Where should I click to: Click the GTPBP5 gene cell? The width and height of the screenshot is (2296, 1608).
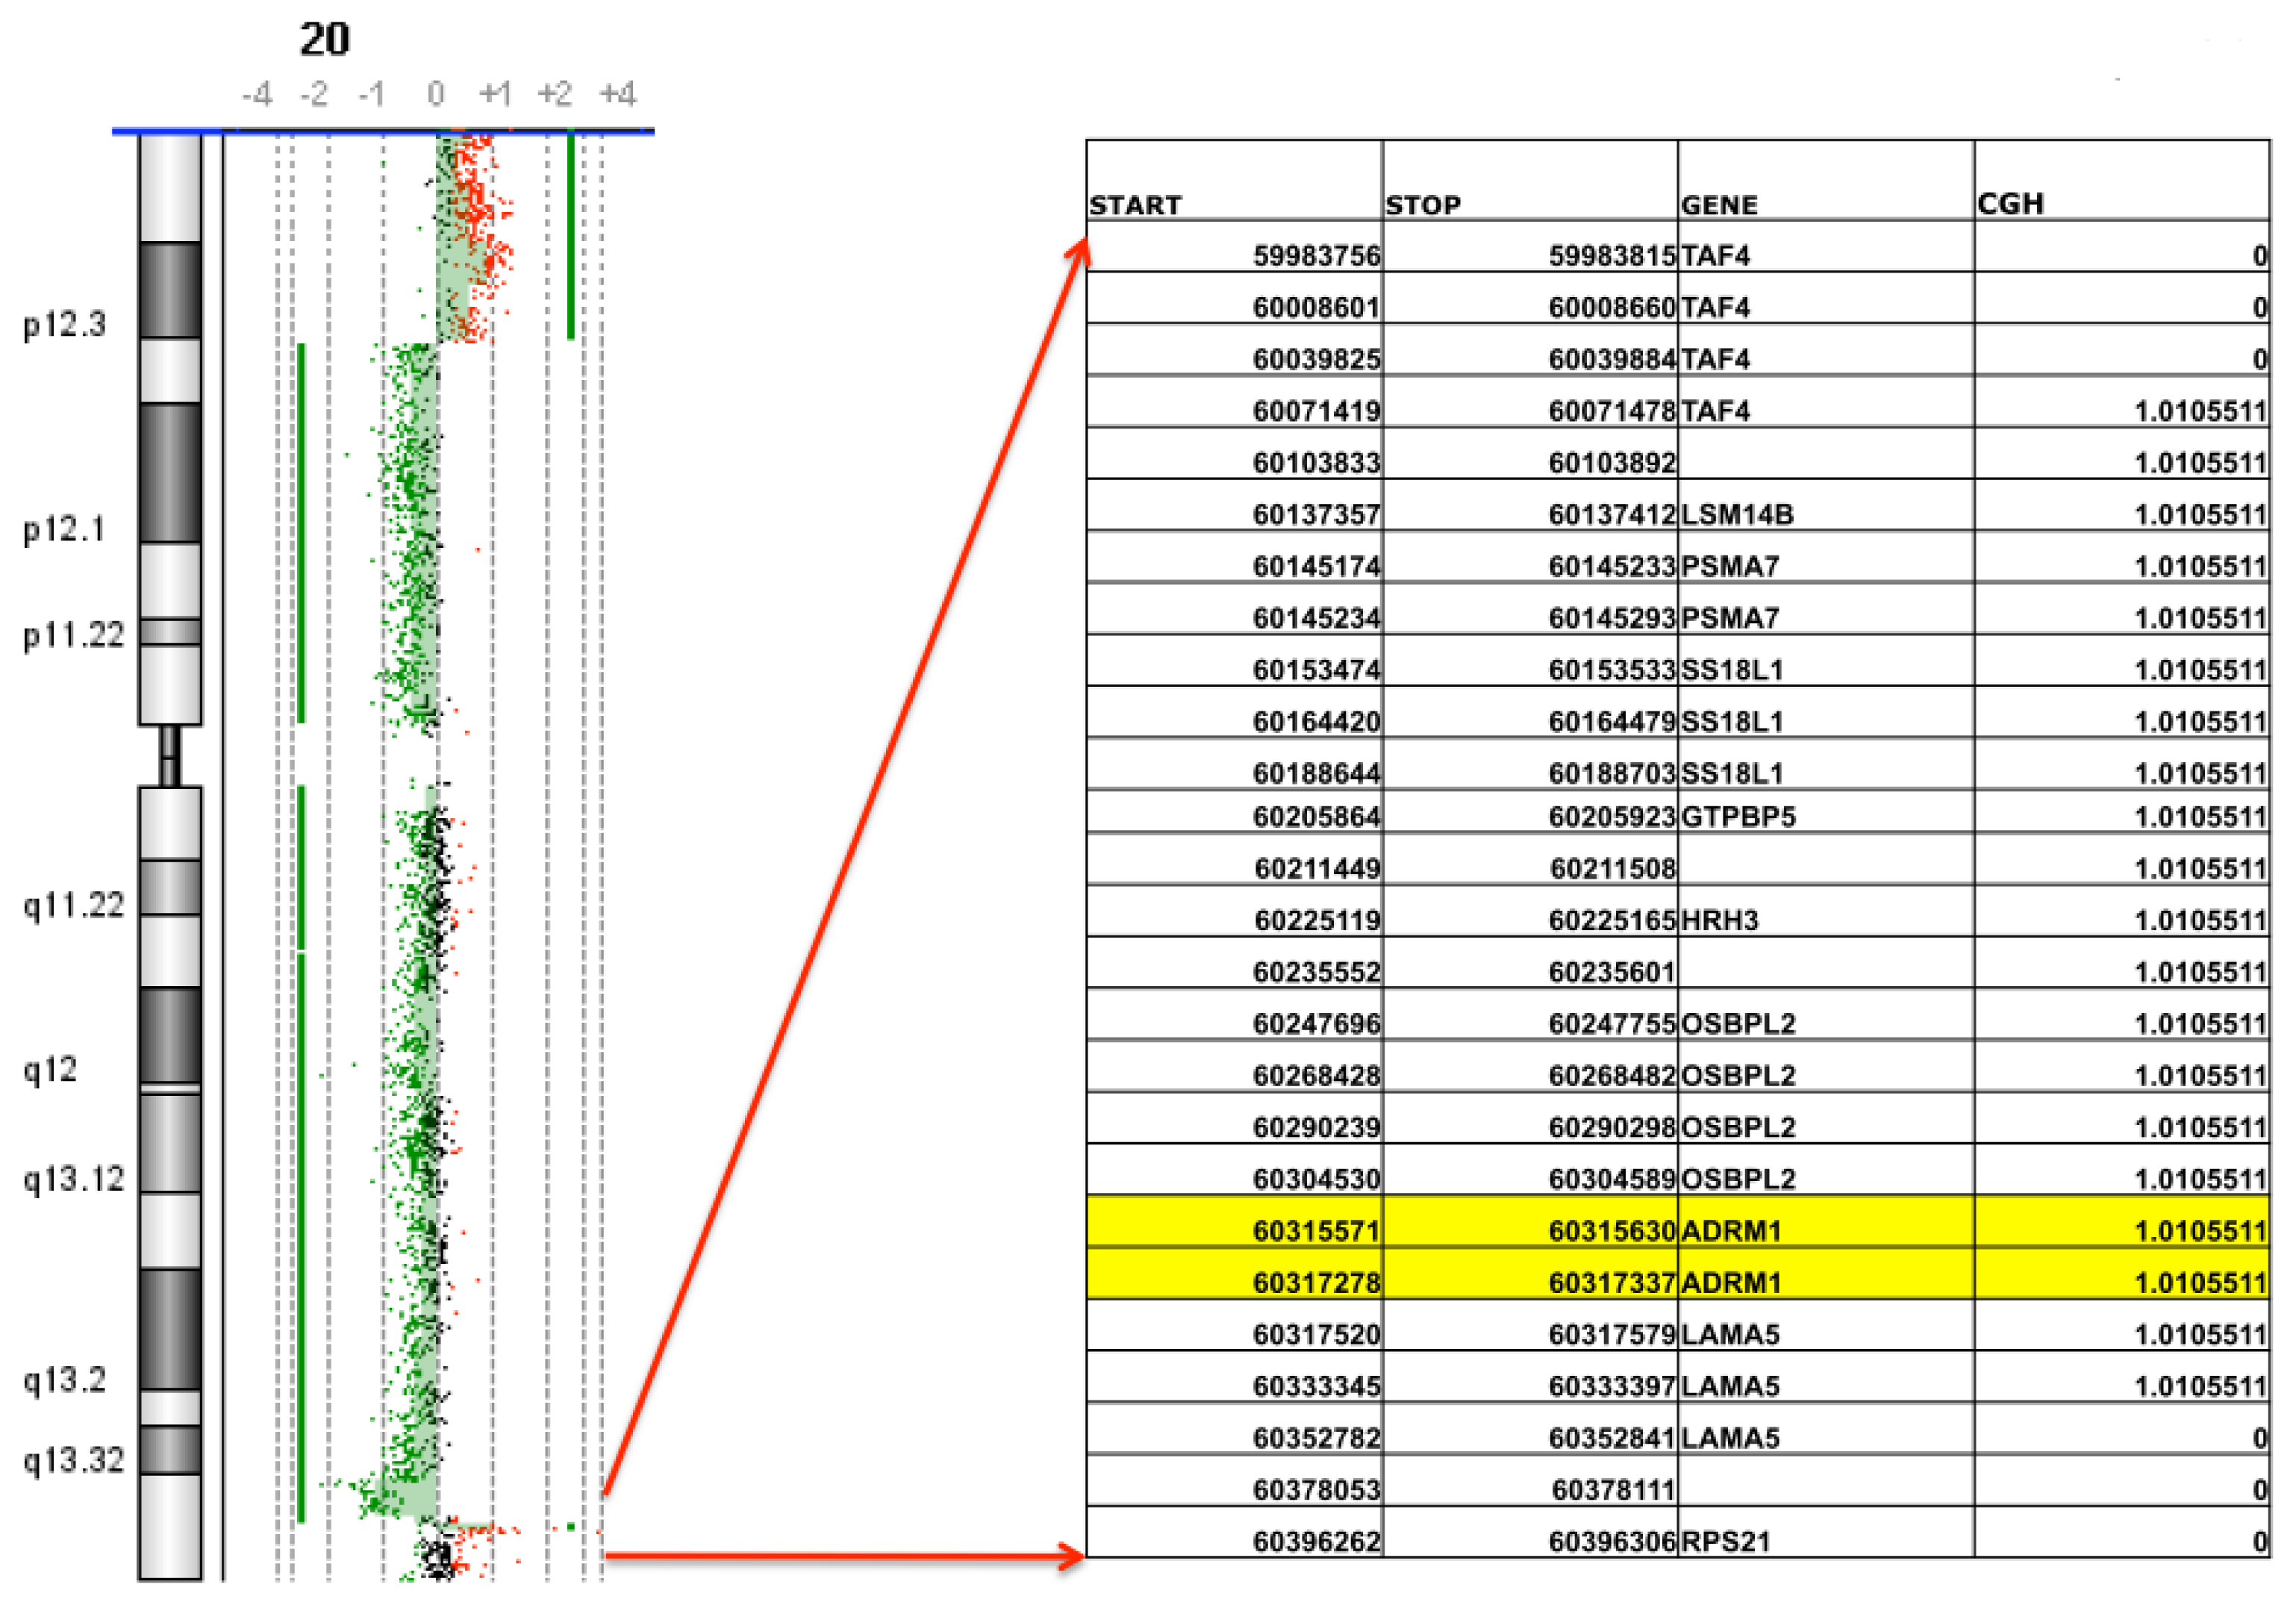(x=1737, y=816)
